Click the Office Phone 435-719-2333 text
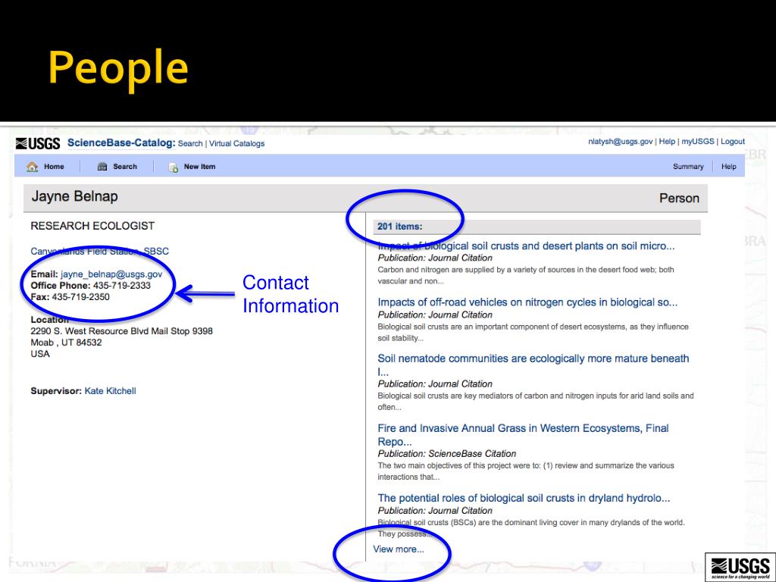Image resolution: width=776 pixels, height=582 pixels. (x=91, y=286)
